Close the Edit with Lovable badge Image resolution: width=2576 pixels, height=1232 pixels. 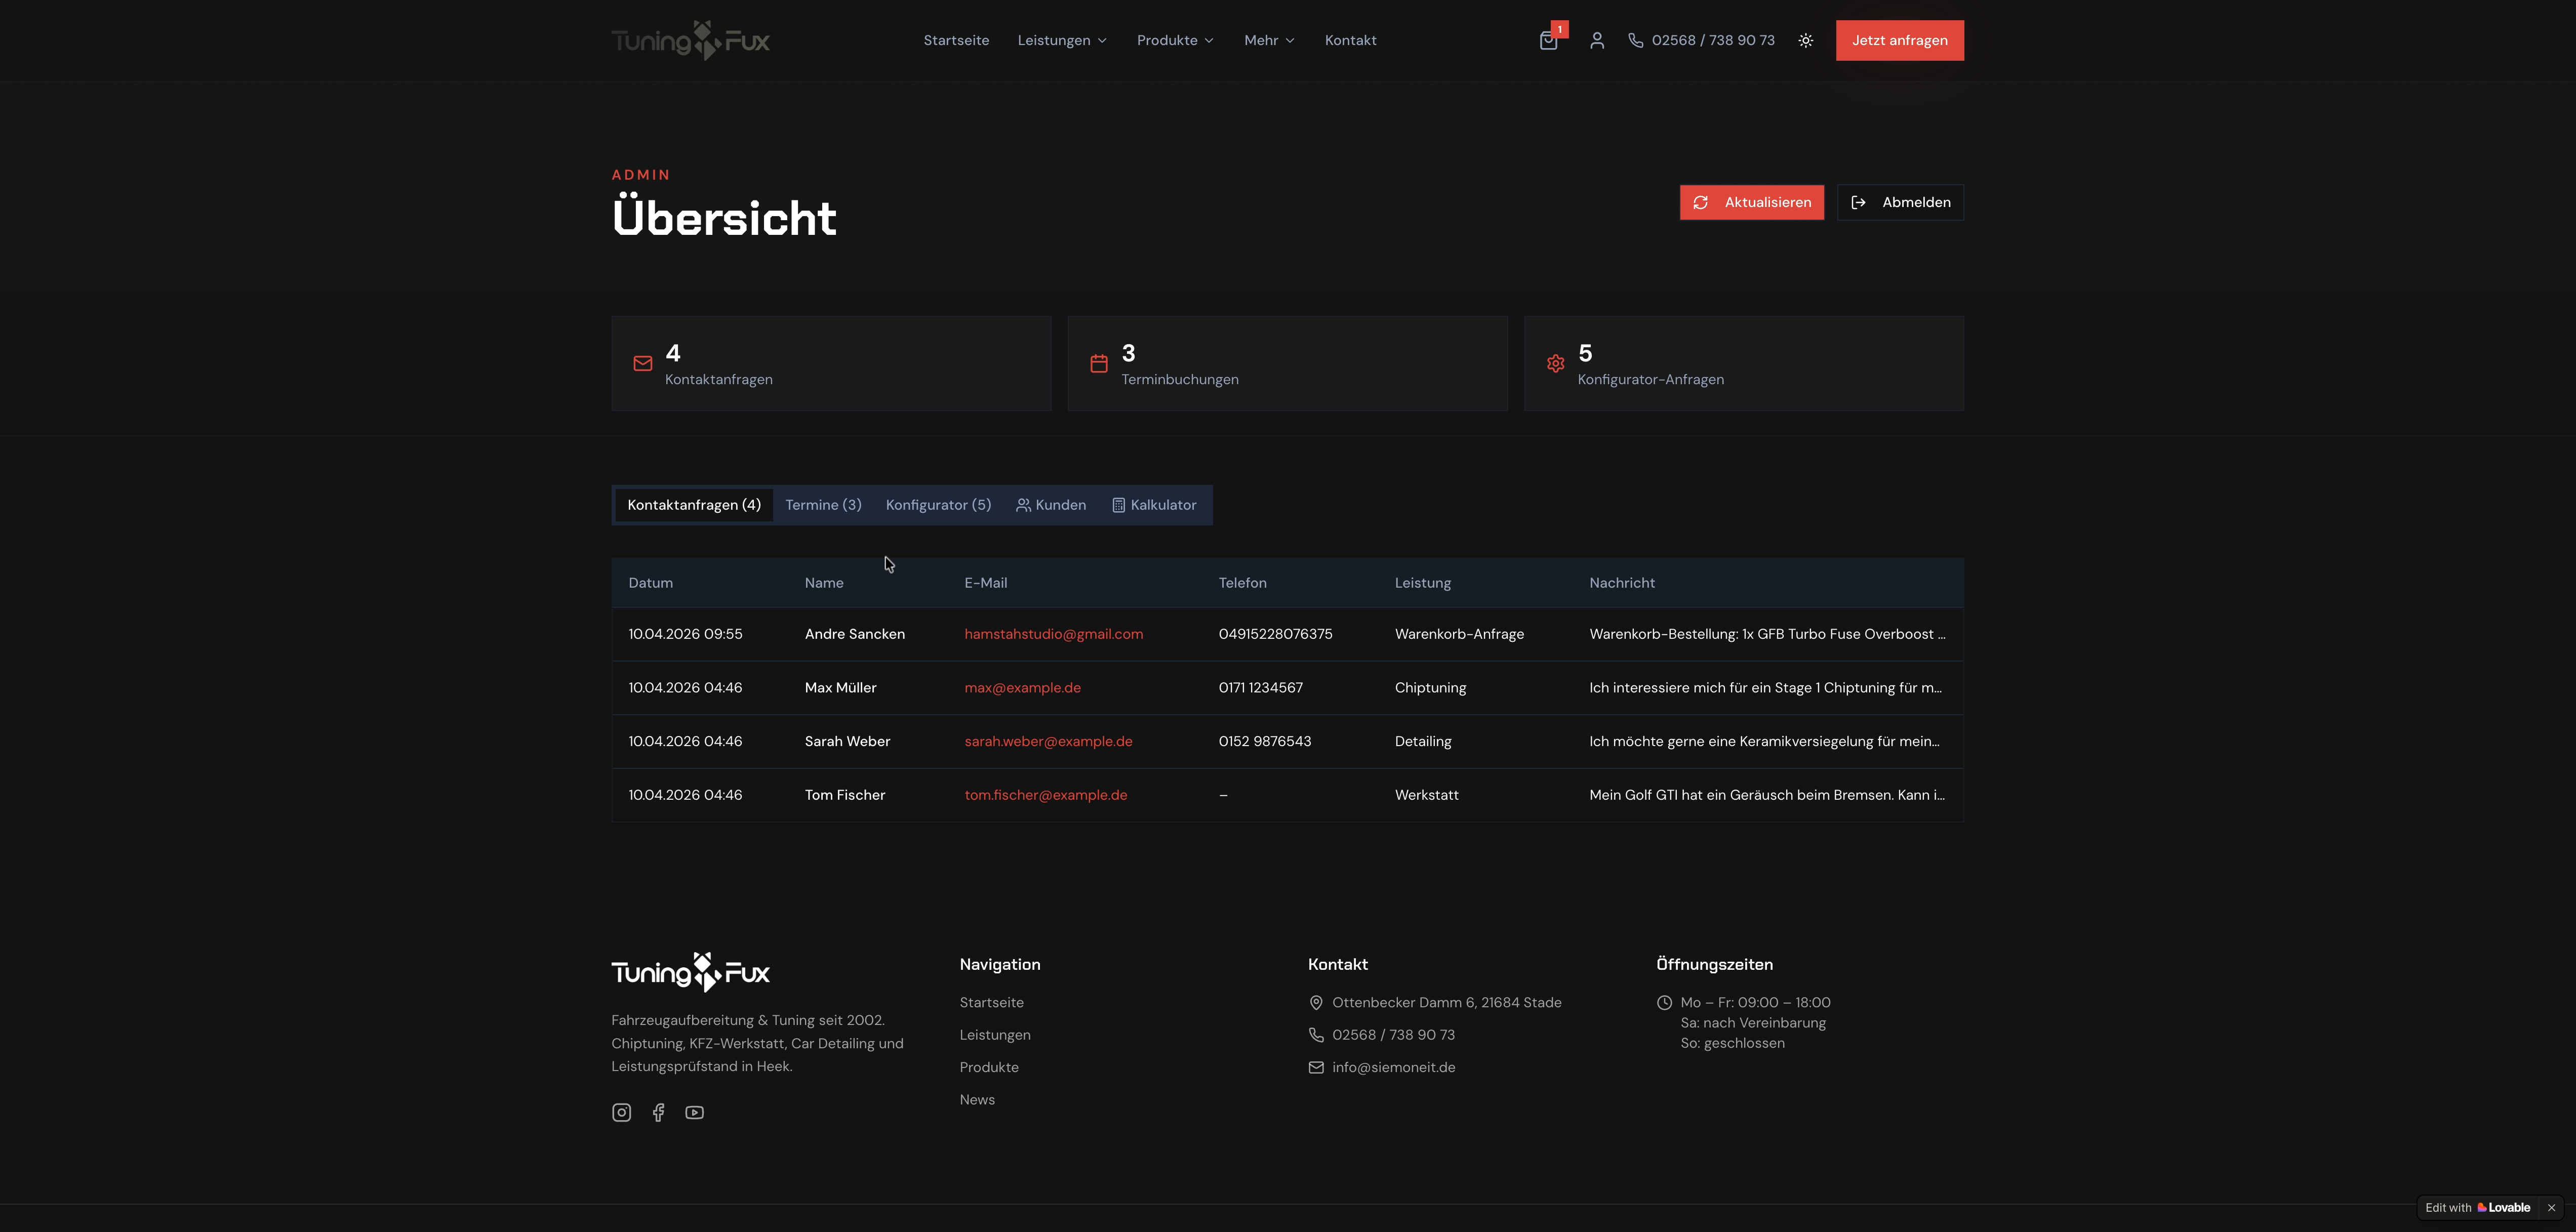[2551, 1208]
